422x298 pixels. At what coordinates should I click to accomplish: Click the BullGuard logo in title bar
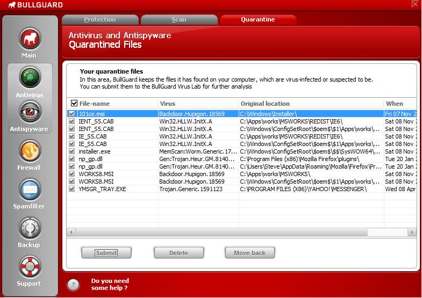(35, 5)
